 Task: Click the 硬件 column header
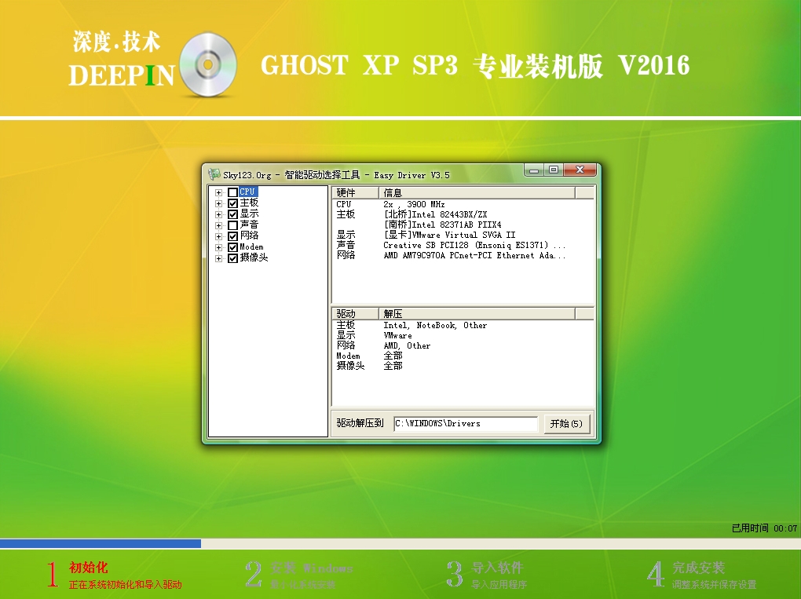click(x=356, y=192)
